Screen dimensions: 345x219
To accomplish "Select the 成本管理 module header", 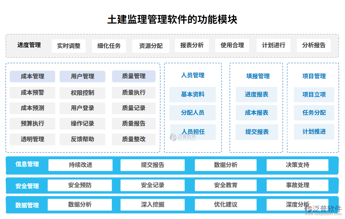I will (33, 76).
